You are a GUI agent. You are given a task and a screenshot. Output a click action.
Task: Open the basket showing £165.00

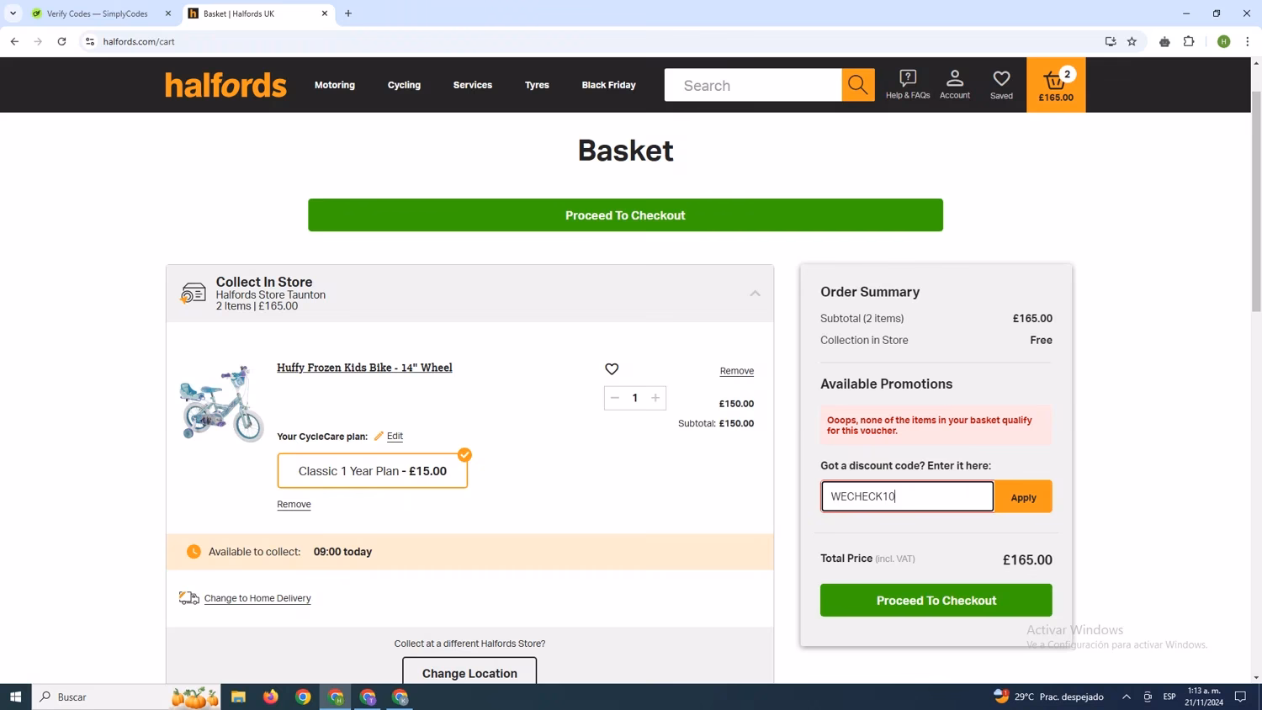coord(1055,84)
